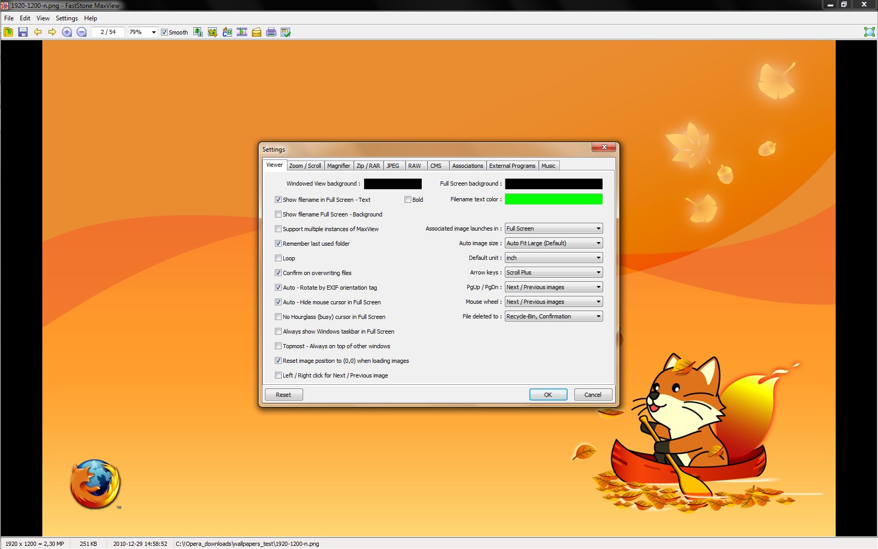This screenshot has height=549, width=878.
Task: Change the green Filename text color swatch
Action: 553,199
